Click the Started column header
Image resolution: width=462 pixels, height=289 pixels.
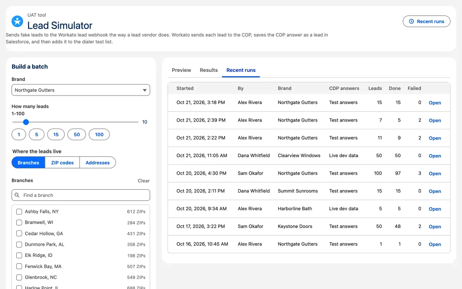tap(185, 88)
